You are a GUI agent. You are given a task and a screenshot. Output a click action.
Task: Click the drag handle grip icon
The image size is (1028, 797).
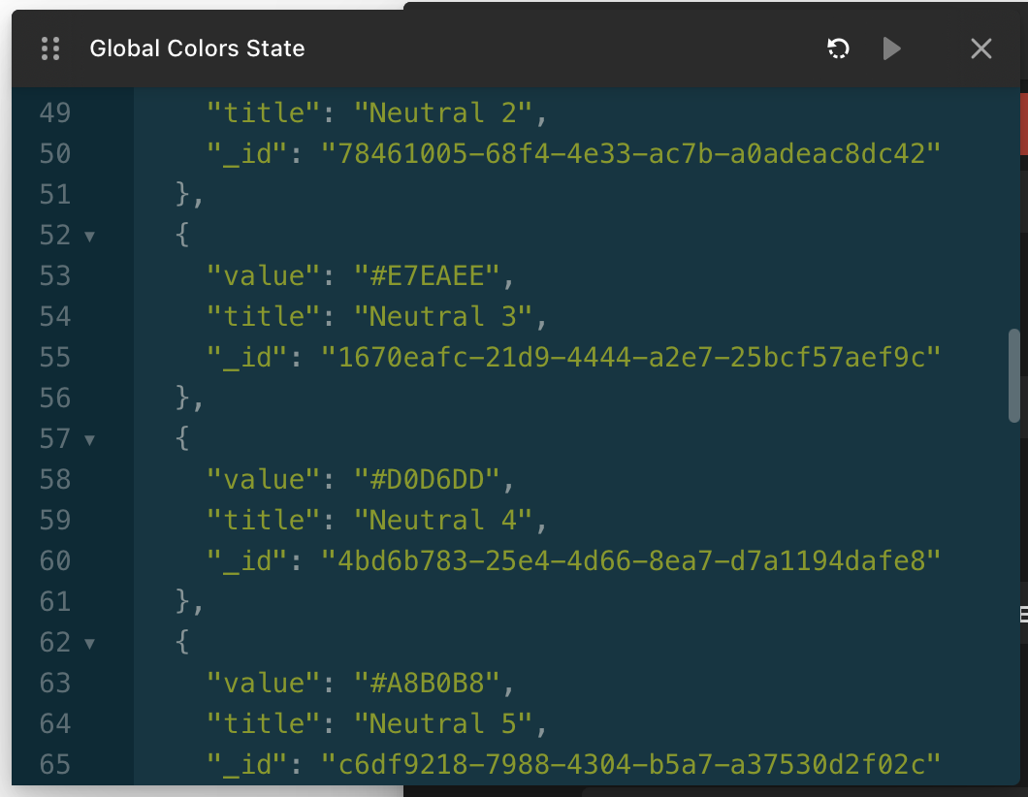click(x=51, y=48)
